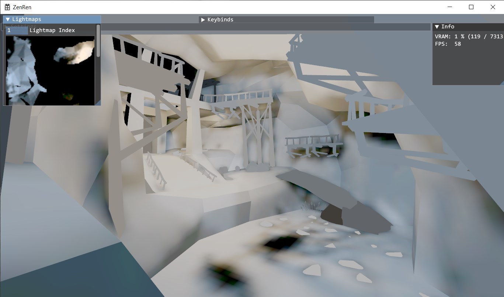Collapse the Lightmaps panel using its triangle arrow
Viewport: 504px width, 297px height.
point(8,20)
